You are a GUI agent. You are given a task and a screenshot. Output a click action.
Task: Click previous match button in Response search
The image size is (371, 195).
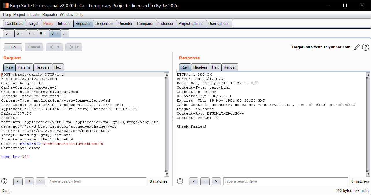194,181
